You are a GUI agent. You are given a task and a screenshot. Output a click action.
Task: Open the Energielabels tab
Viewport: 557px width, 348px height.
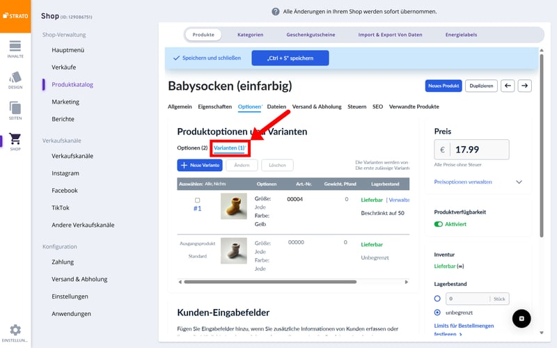461,35
